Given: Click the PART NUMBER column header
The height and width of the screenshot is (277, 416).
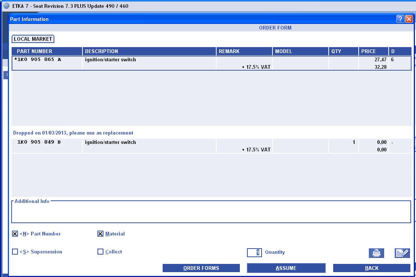Looking at the screenshot, I should tap(47, 51).
